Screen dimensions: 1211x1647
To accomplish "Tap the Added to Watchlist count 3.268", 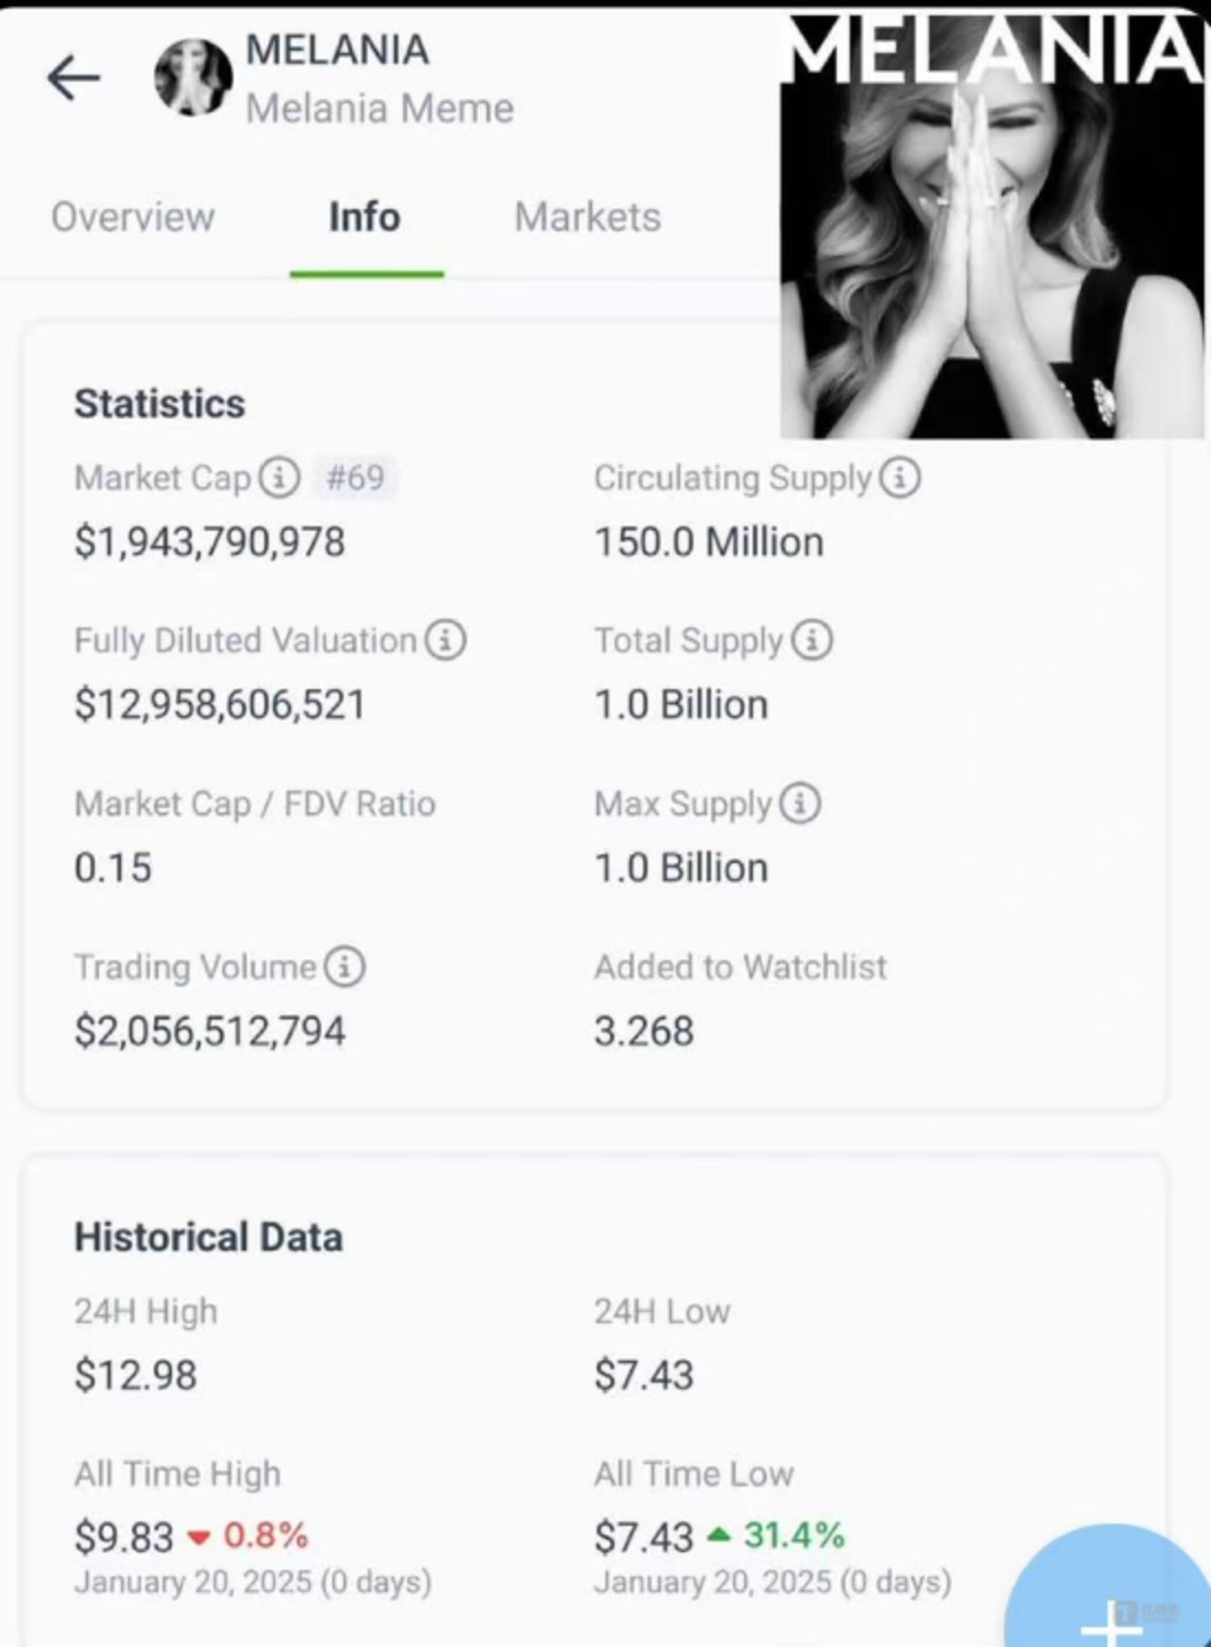I will [644, 1031].
